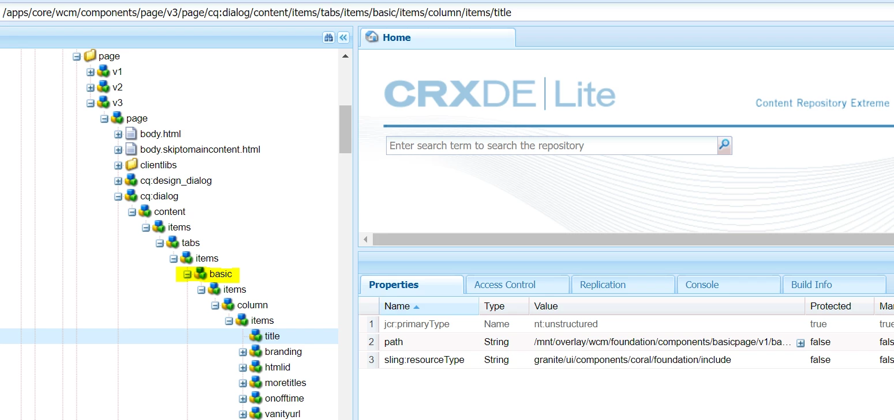Image resolution: width=894 pixels, height=420 pixels.
Task: Switch to the Replication tab
Action: [x=623, y=285]
